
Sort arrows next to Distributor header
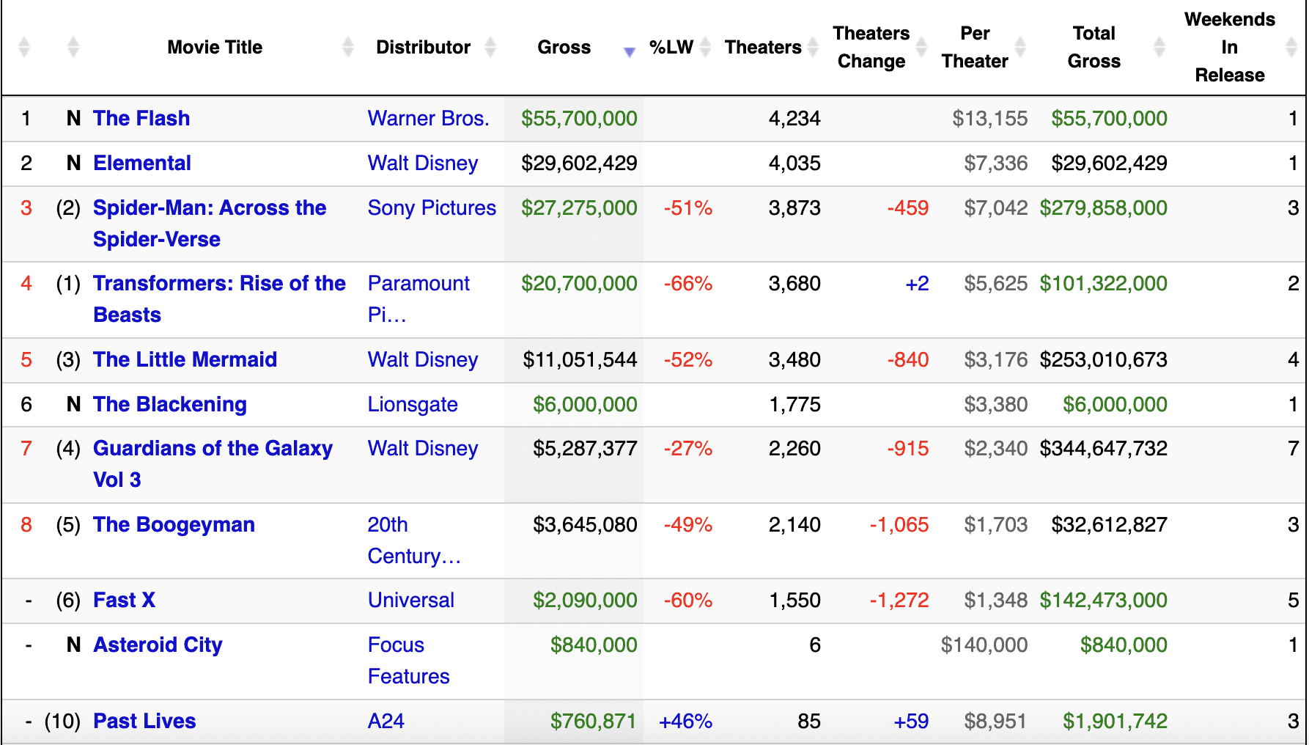pos(490,47)
